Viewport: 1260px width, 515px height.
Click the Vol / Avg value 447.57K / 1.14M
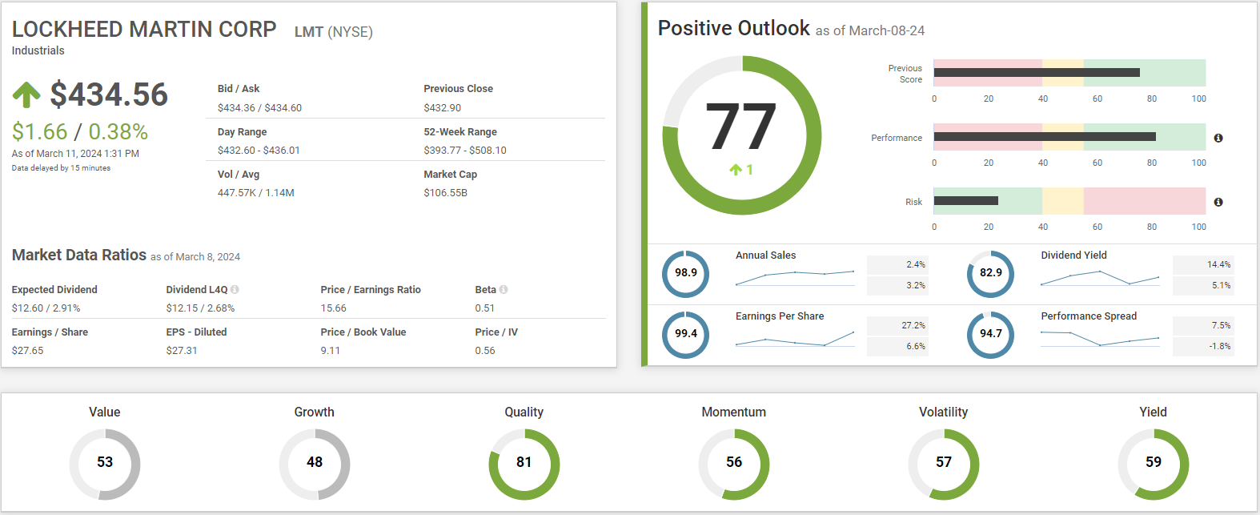[x=256, y=193]
